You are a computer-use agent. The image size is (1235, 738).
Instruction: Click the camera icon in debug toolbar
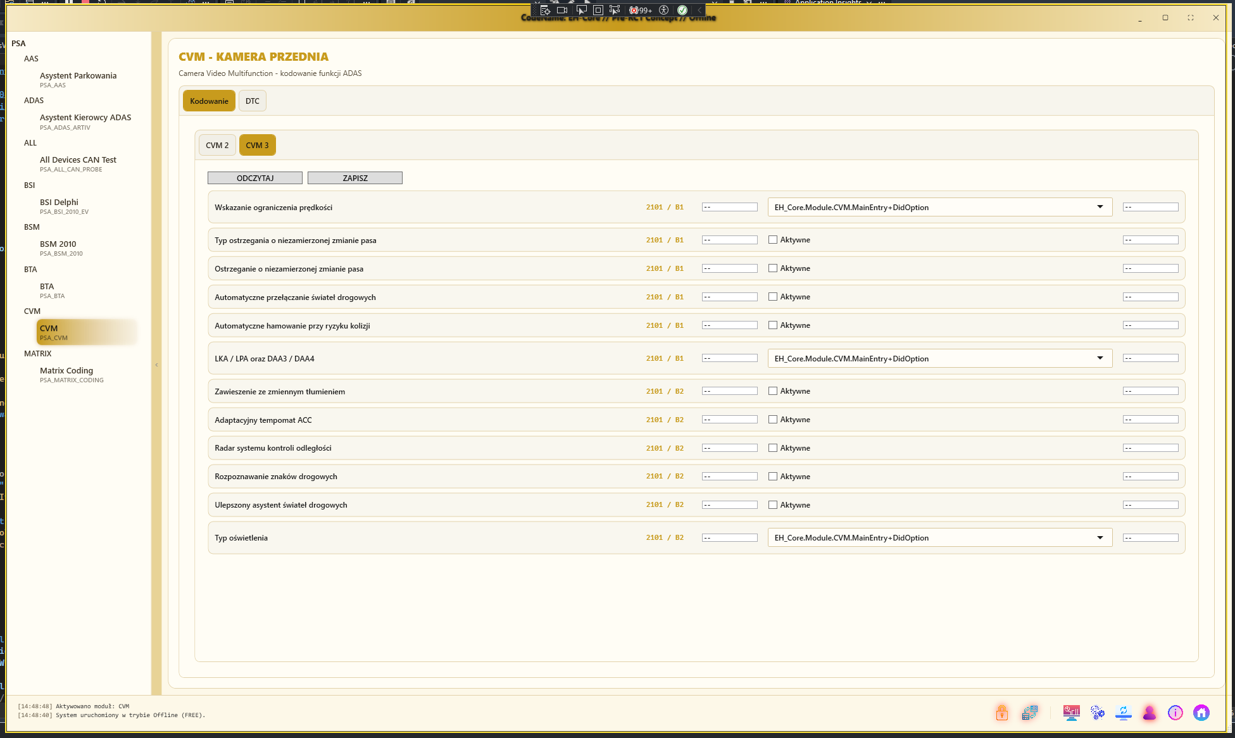(x=562, y=10)
